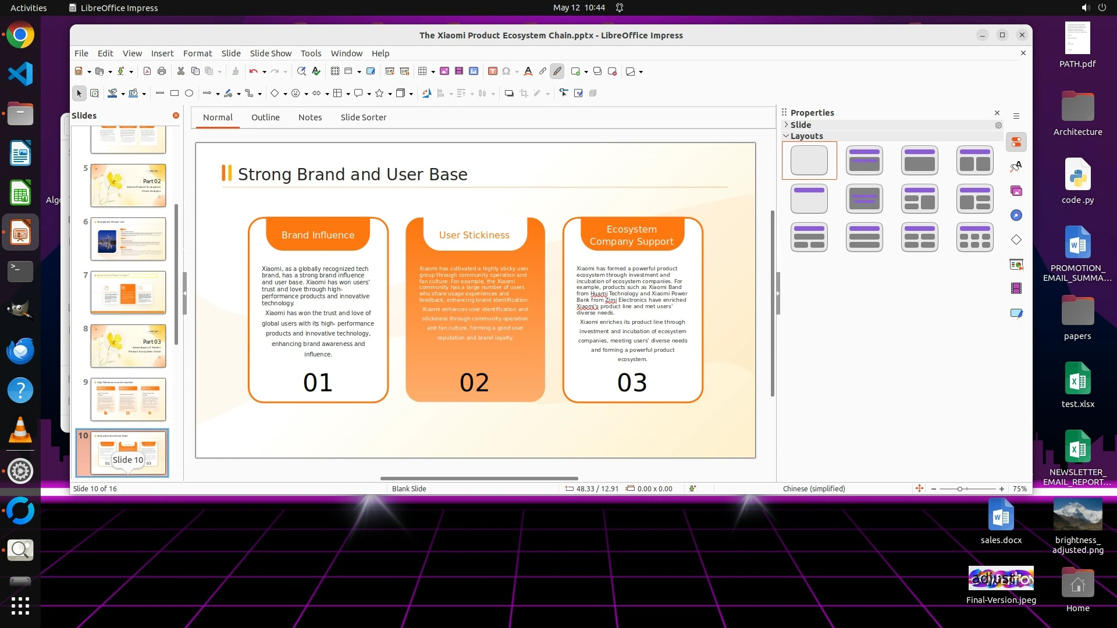The height and width of the screenshot is (628, 1117).
Task: Open the Undo dropdown arrow
Action: [x=264, y=72]
